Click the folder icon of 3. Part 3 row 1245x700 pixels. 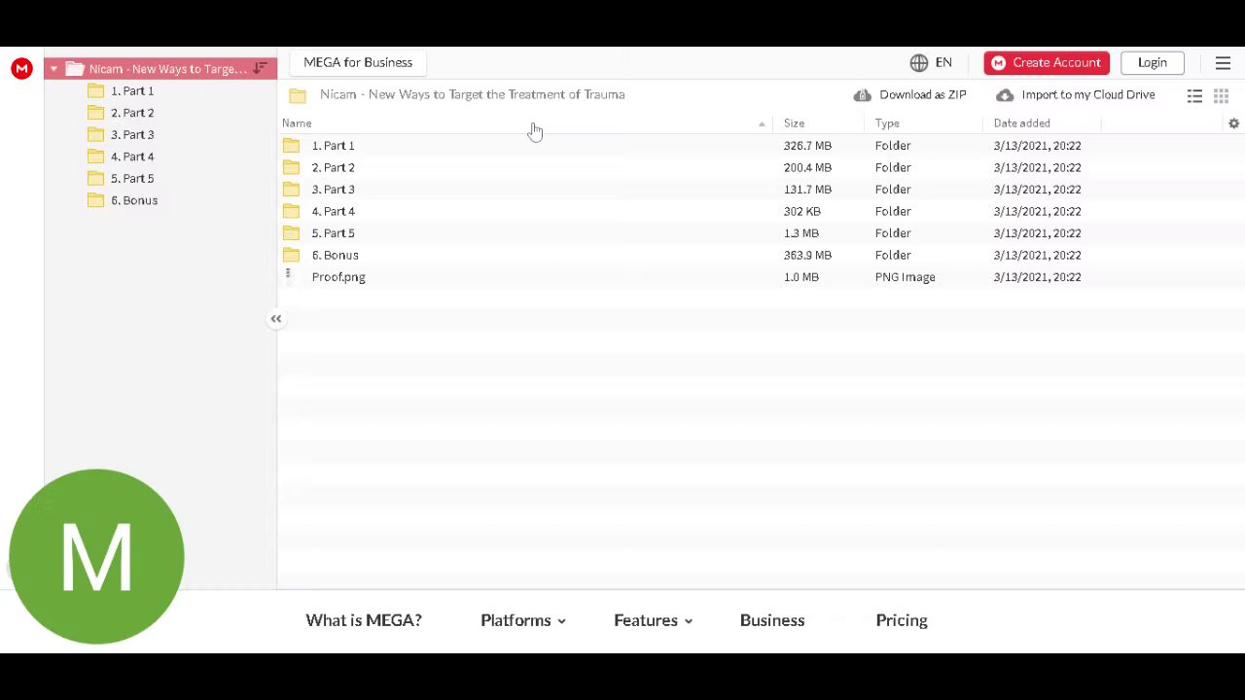coord(291,190)
